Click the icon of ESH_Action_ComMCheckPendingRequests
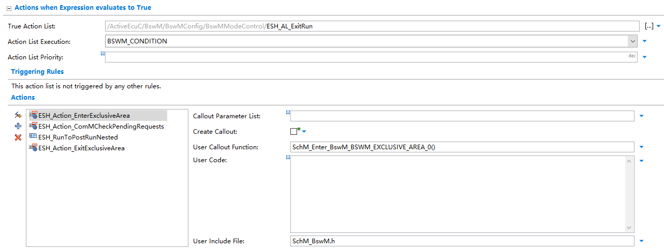This screenshot has height=250, width=664. pos(33,126)
